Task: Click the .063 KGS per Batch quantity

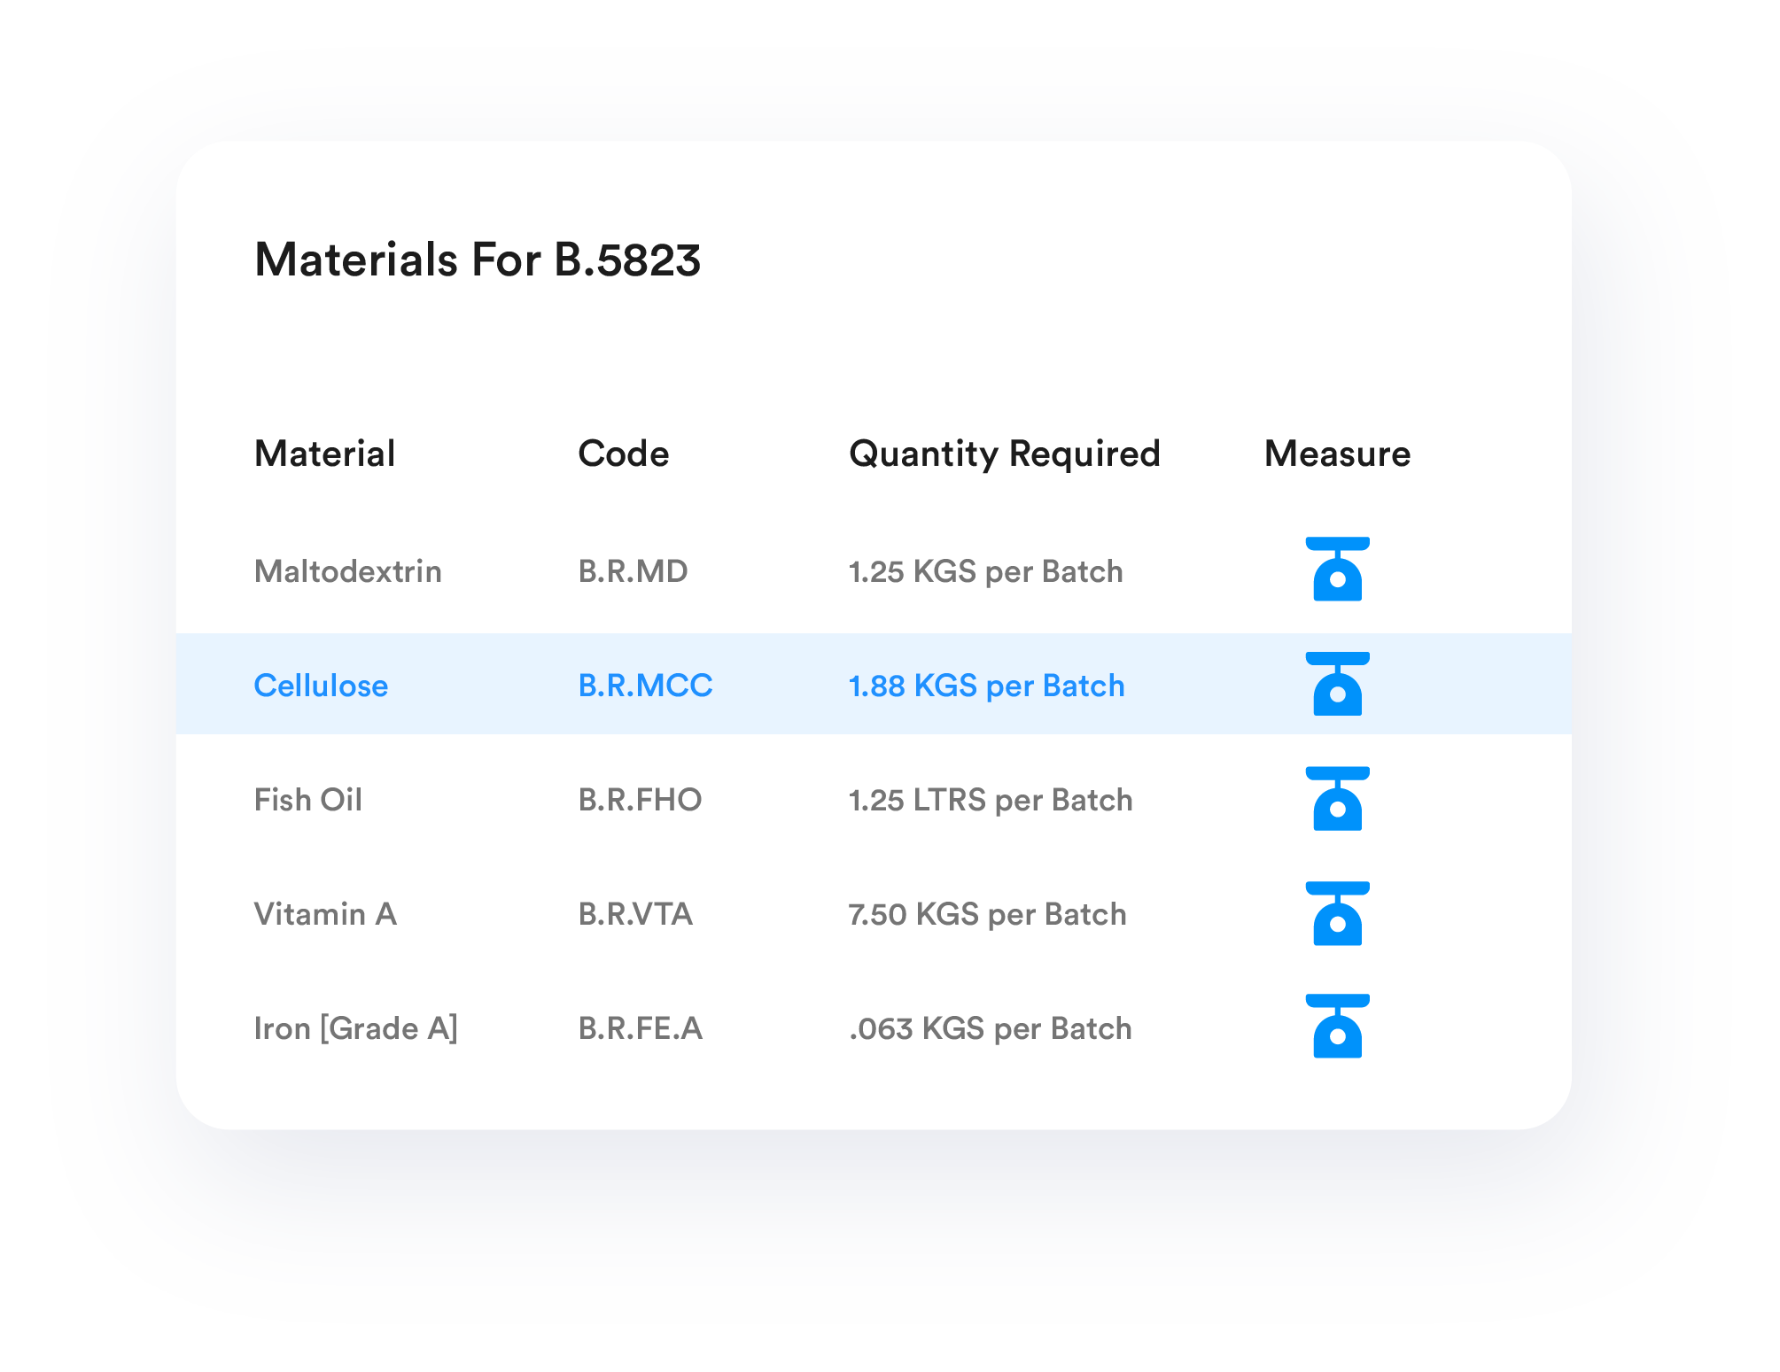Action: pyautogui.click(x=990, y=1029)
